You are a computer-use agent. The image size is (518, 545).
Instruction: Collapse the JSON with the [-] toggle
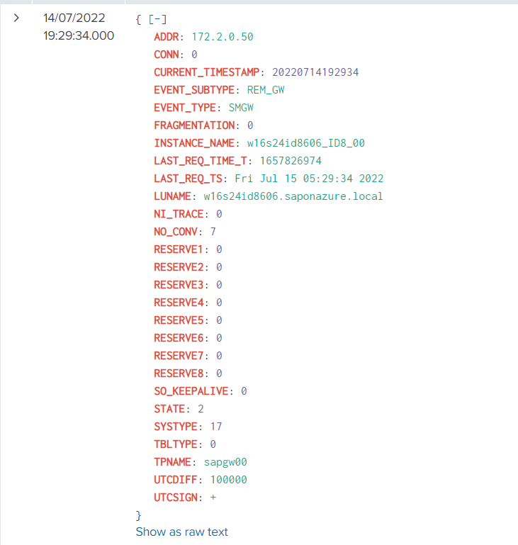click(x=157, y=19)
